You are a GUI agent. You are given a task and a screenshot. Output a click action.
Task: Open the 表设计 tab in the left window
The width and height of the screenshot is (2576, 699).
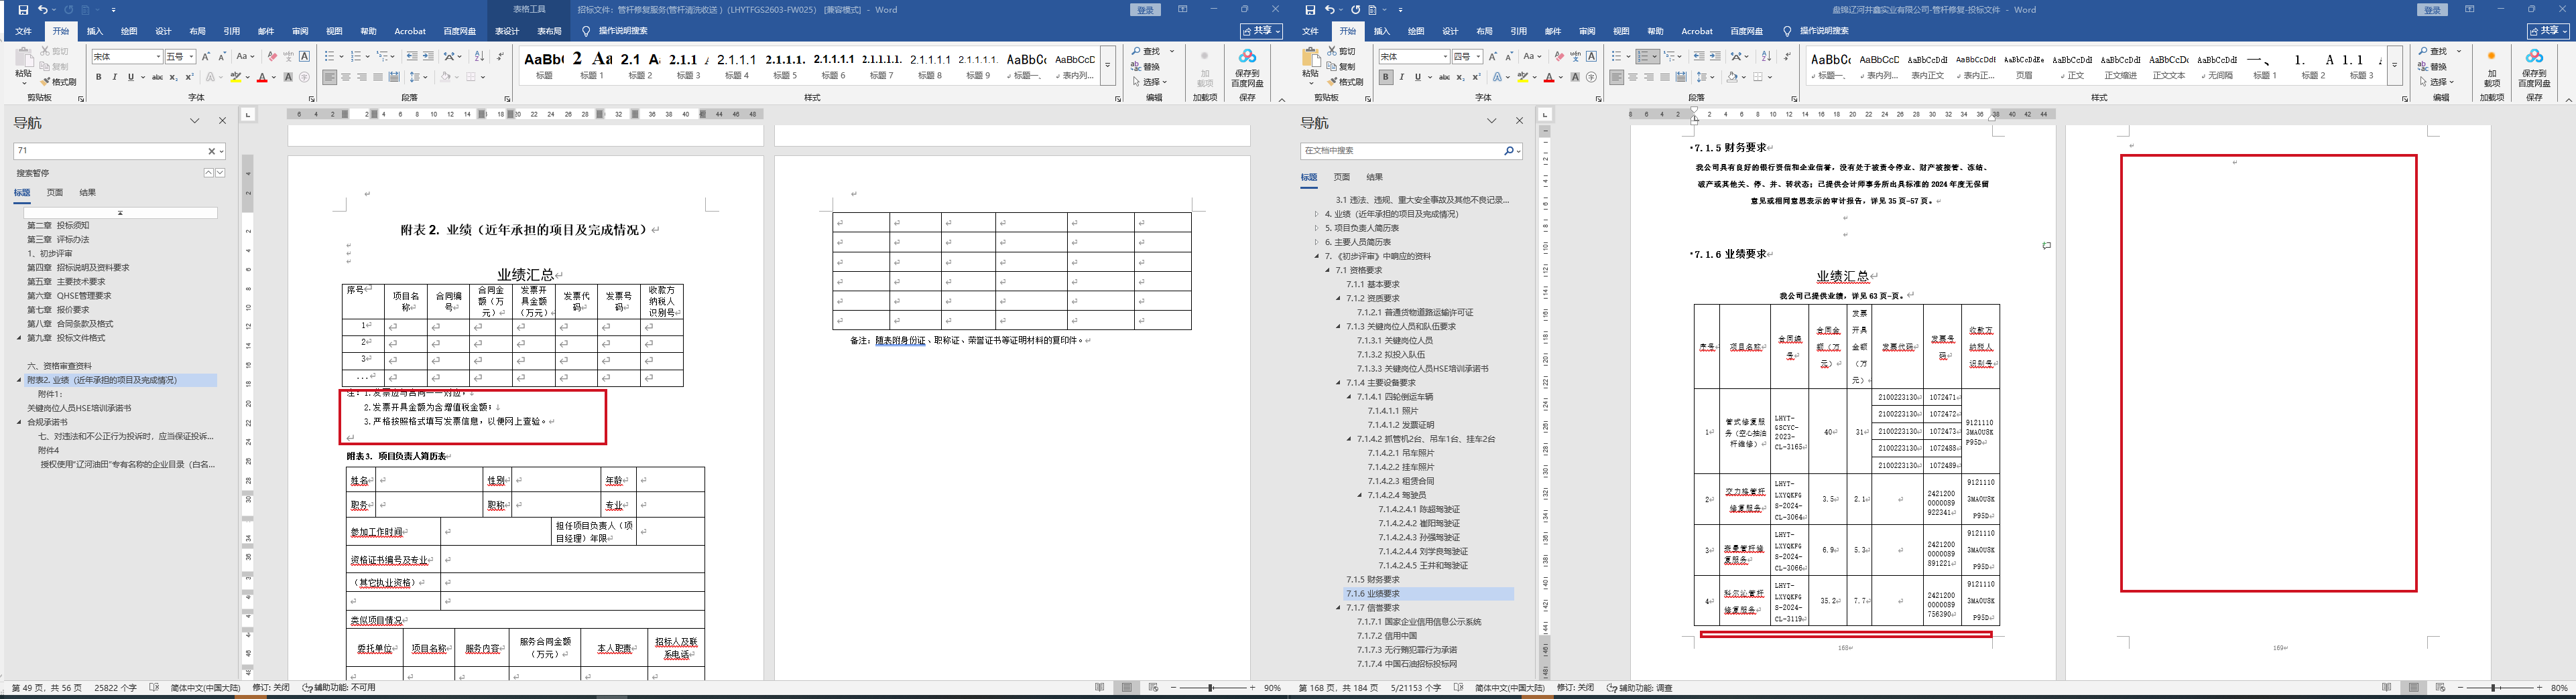[507, 32]
